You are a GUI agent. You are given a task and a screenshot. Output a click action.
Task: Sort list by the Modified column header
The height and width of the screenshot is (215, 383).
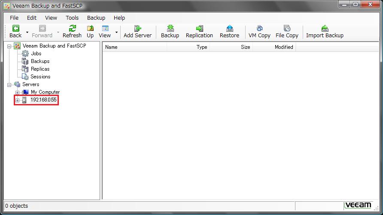(x=274, y=47)
